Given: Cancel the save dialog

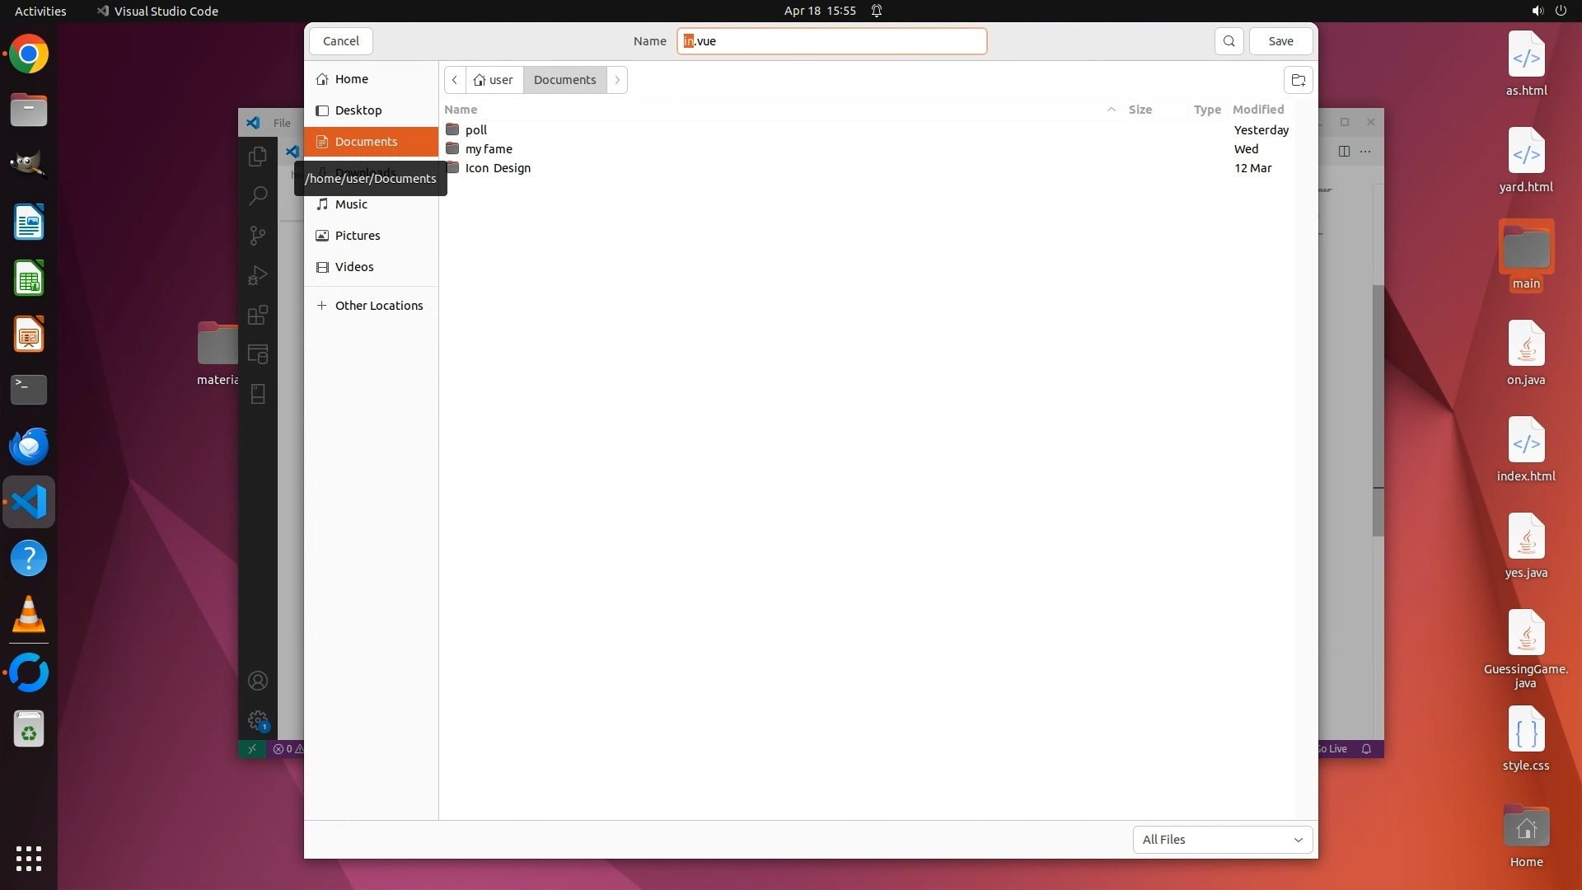Looking at the screenshot, I should 340,41.
